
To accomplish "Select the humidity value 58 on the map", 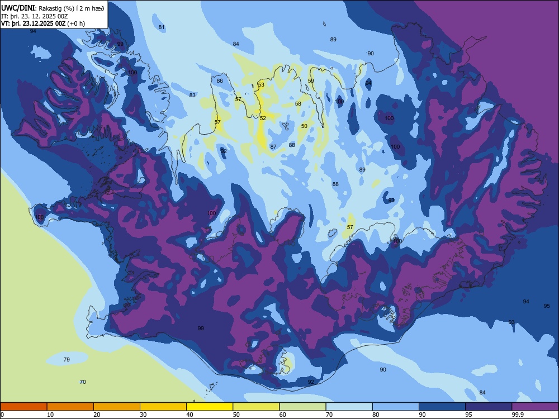I will coord(298,104).
